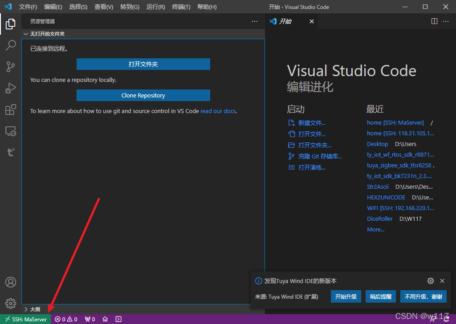The width and height of the screenshot is (456, 324).
Task: Click 克隆 Git 存储库... link
Action: coord(320,156)
